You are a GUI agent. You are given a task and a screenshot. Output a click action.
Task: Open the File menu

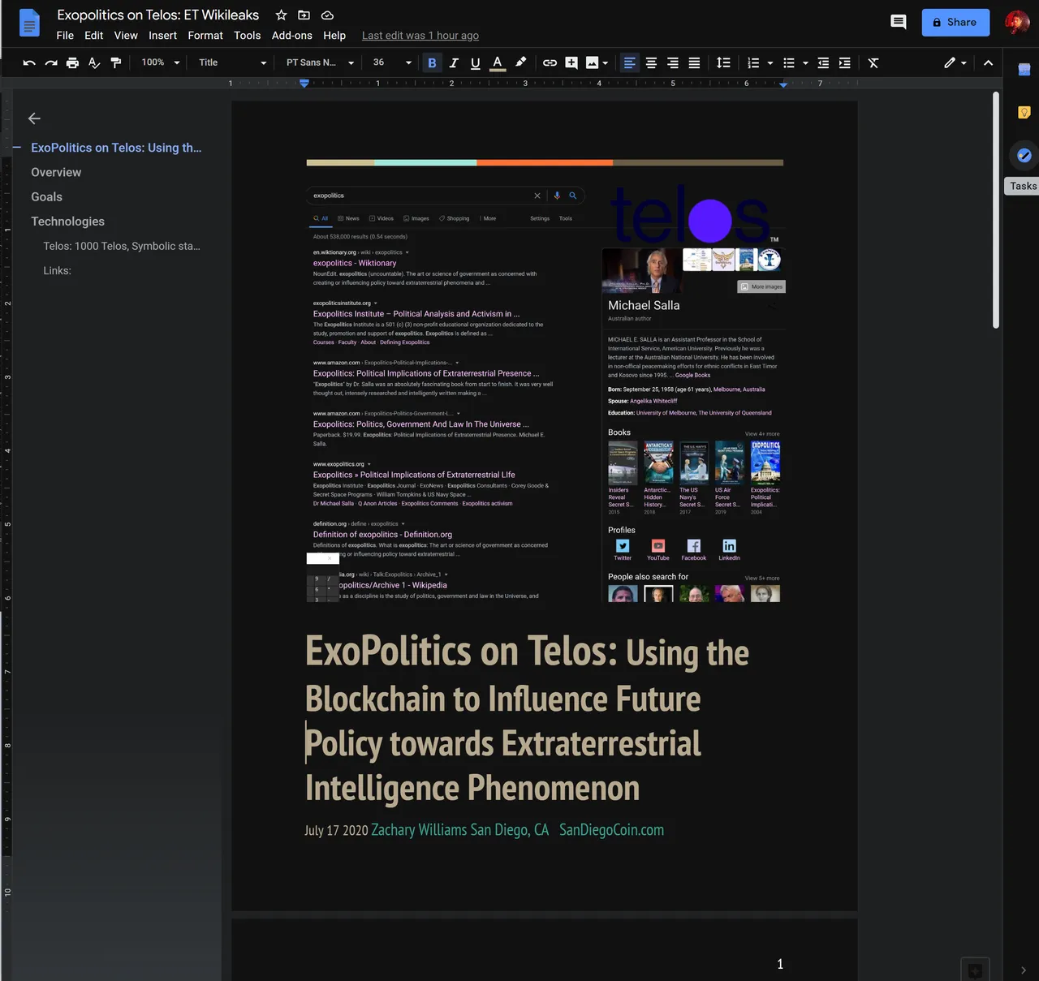(x=65, y=36)
